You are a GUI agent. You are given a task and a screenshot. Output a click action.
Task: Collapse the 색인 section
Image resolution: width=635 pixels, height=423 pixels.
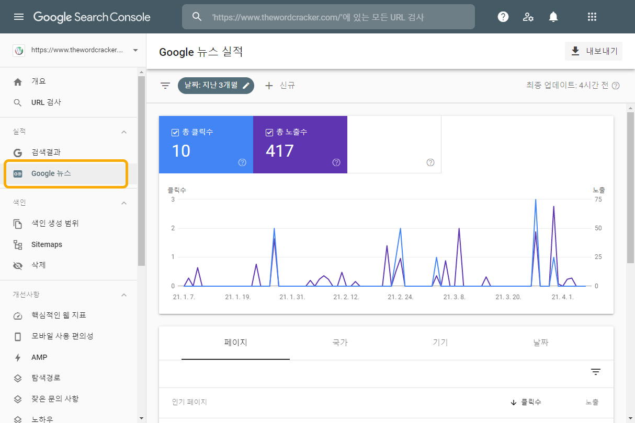(x=124, y=203)
